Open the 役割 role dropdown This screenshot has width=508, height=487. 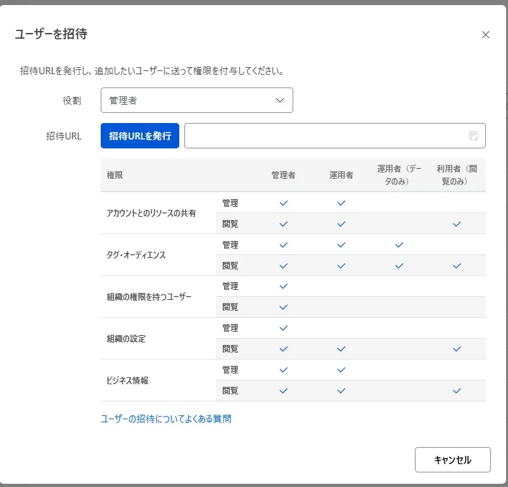tap(196, 100)
